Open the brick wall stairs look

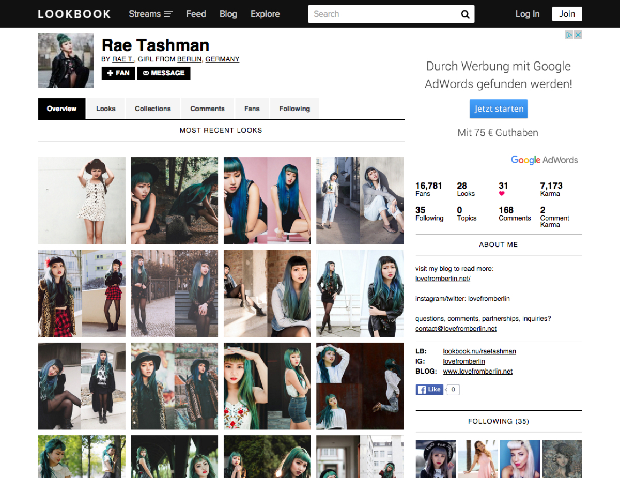point(267,294)
